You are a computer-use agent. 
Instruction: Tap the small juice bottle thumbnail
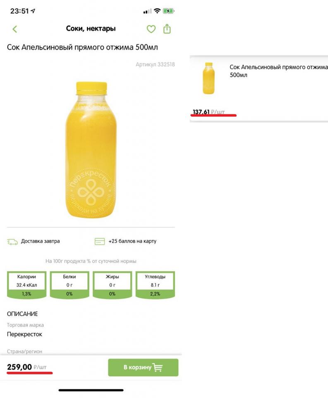209,79
